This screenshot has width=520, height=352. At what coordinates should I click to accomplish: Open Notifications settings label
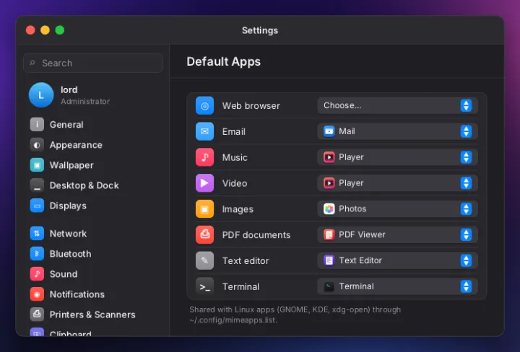tap(77, 294)
